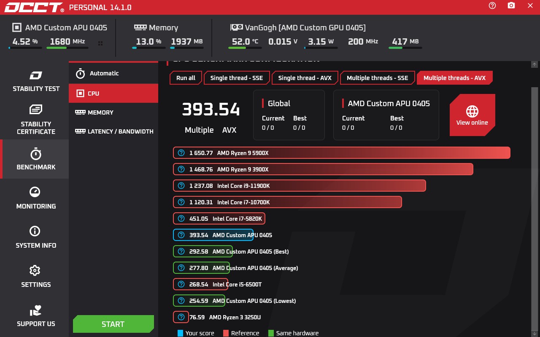
Task: Switch to the Single thread - SSE tab
Action: click(x=237, y=78)
